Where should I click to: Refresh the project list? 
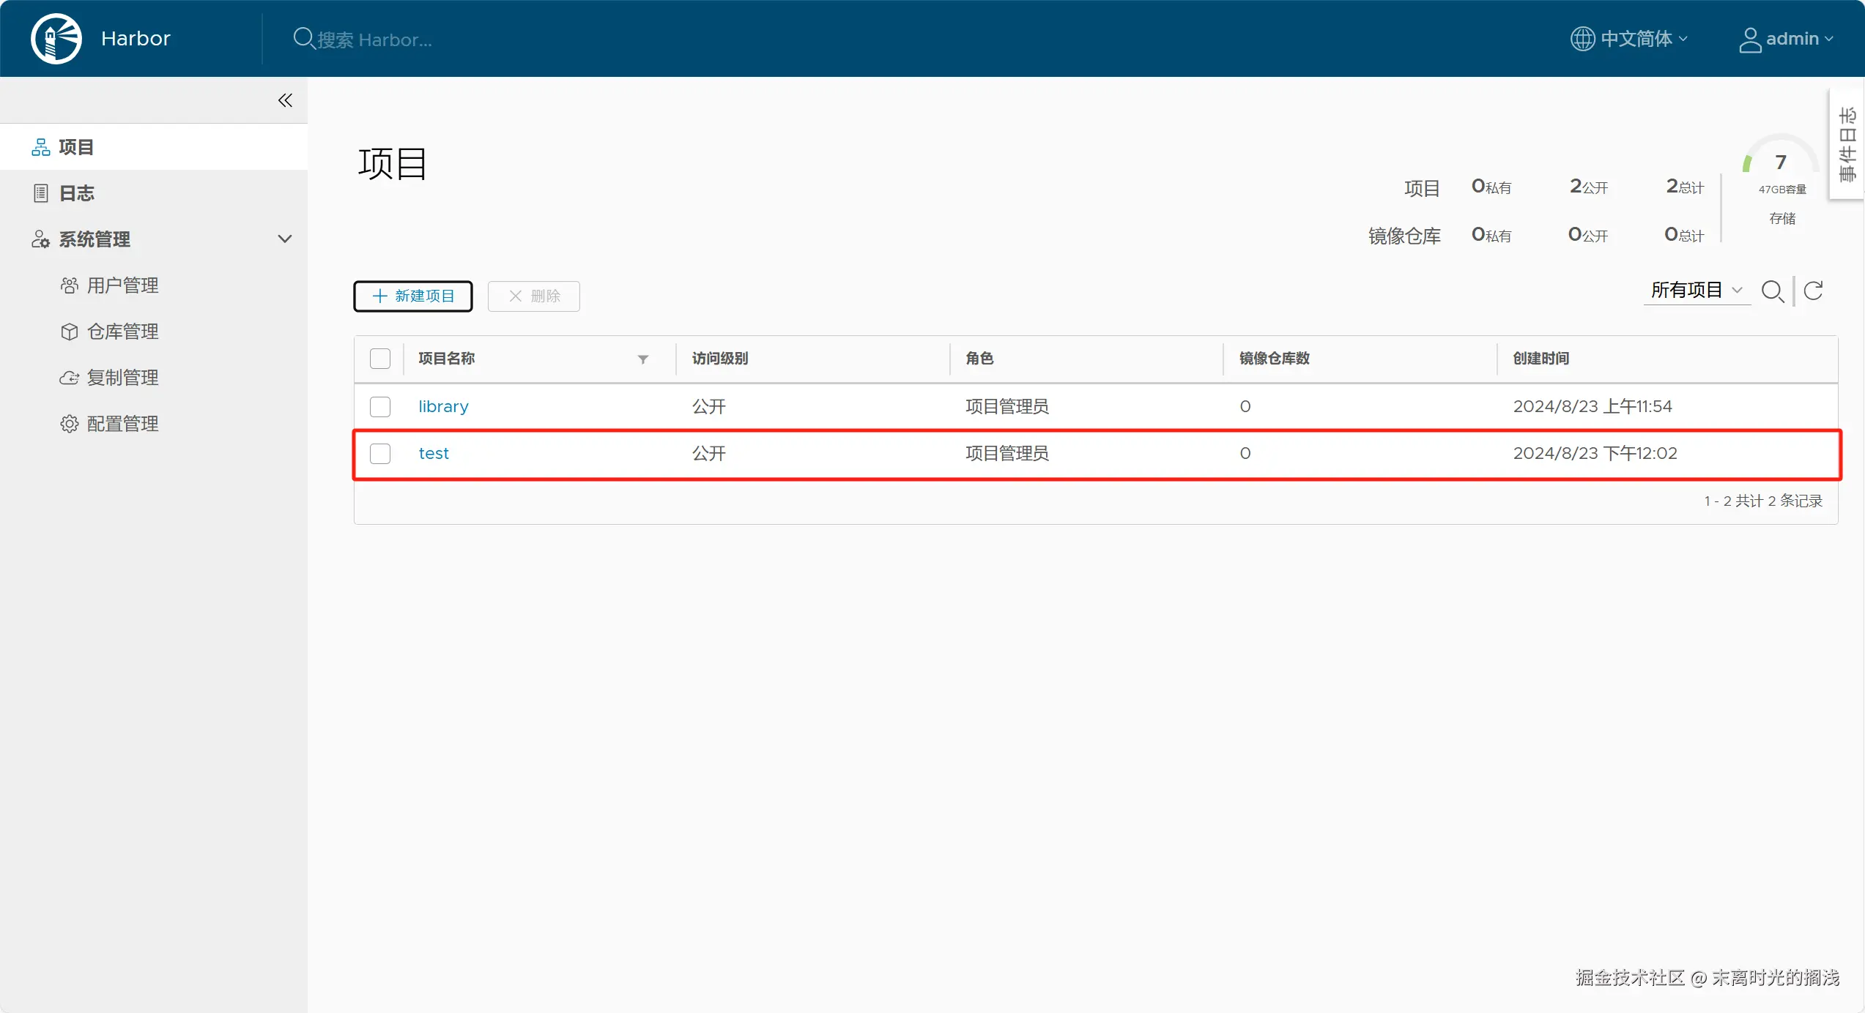tap(1814, 291)
